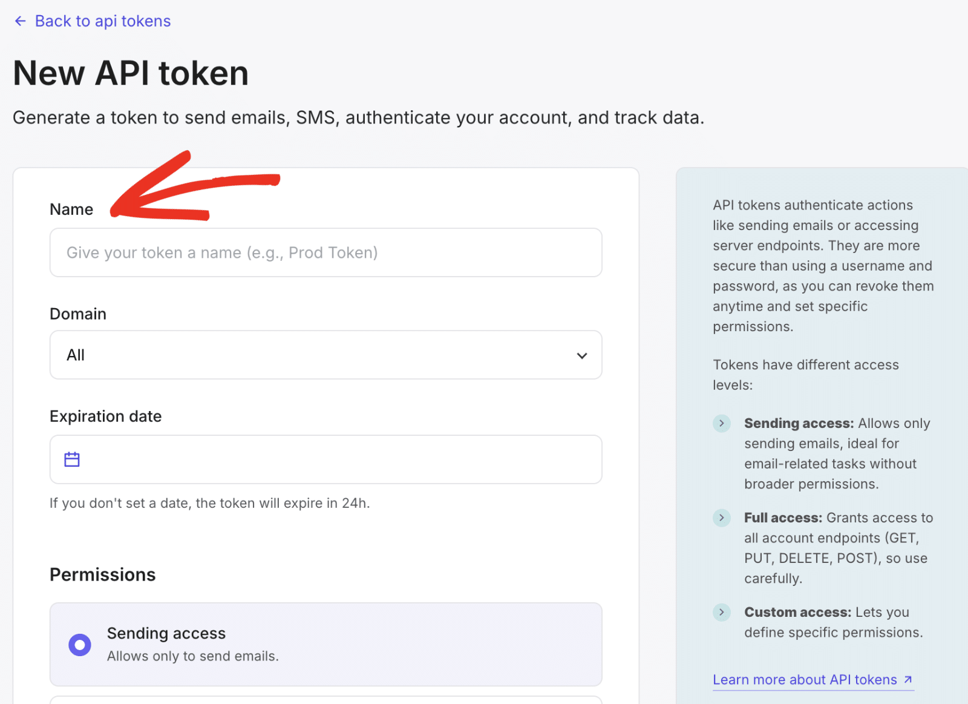Click the 'Sending access' permission title
This screenshot has width=968, height=704.
[166, 633]
